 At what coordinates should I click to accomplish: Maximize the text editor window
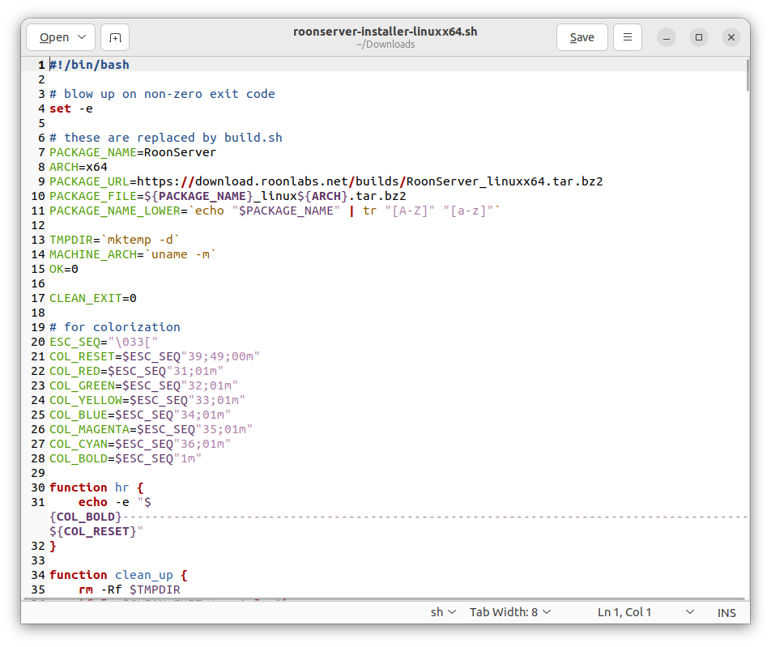pos(699,37)
